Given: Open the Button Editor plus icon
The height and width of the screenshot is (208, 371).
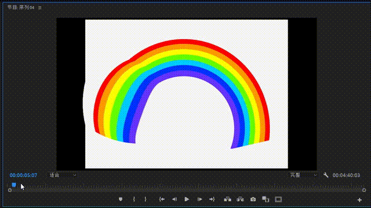Looking at the screenshot, I should (x=359, y=200).
